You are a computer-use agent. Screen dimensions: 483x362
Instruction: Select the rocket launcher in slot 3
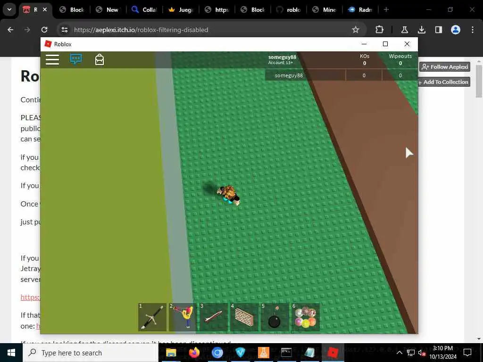point(214,317)
